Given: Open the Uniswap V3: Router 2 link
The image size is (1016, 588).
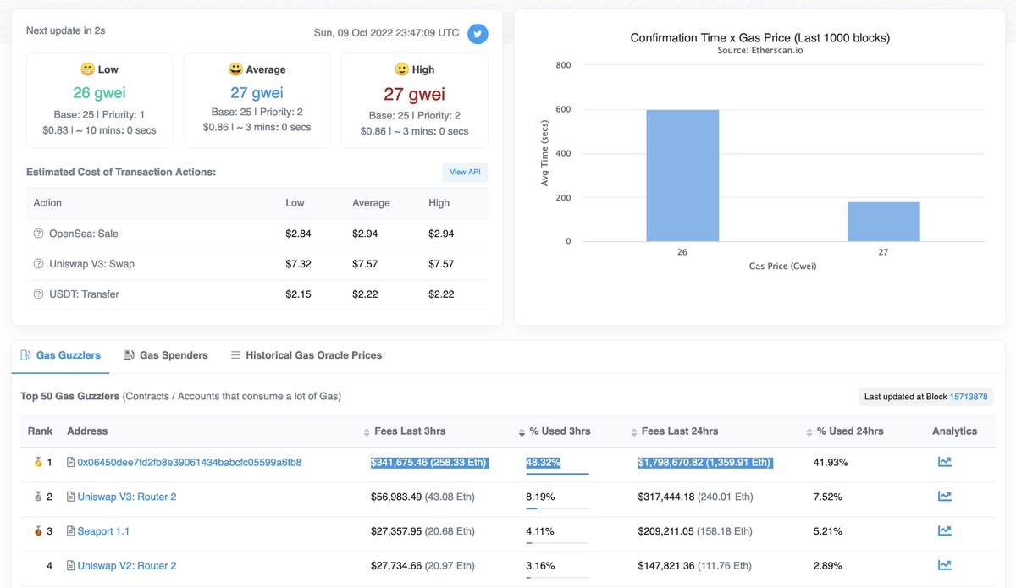Looking at the screenshot, I should point(127,497).
